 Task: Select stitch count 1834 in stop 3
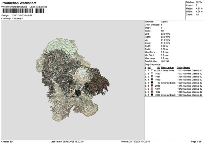[157, 77]
